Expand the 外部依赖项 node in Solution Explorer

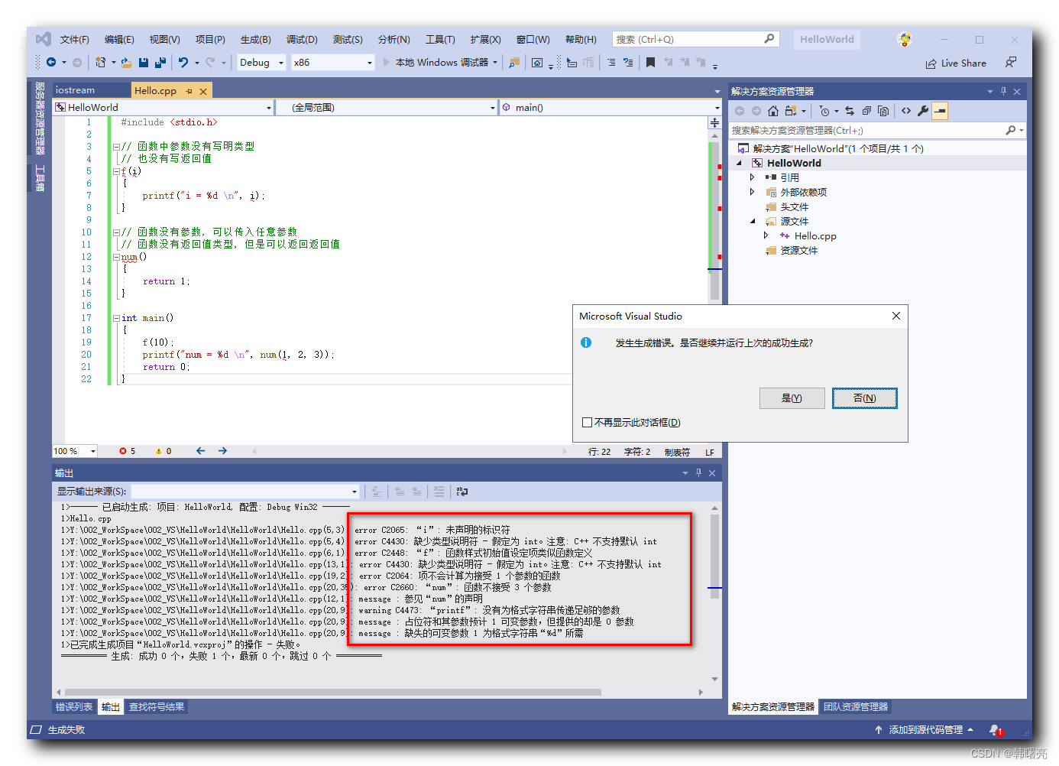752,192
